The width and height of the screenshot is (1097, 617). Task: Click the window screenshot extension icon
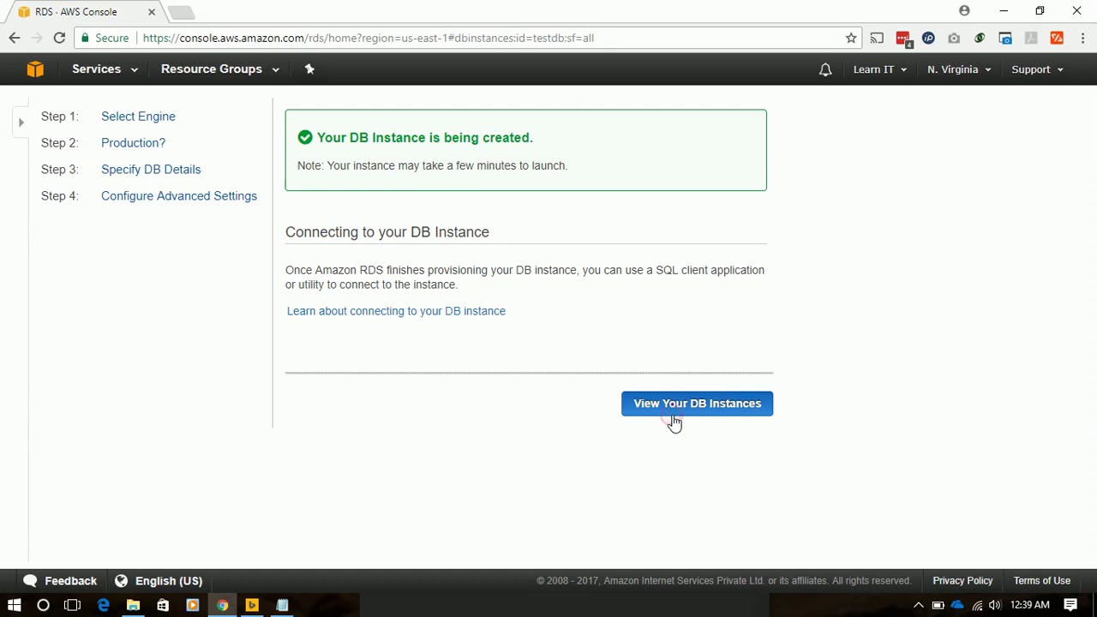click(x=1005, y=38)
